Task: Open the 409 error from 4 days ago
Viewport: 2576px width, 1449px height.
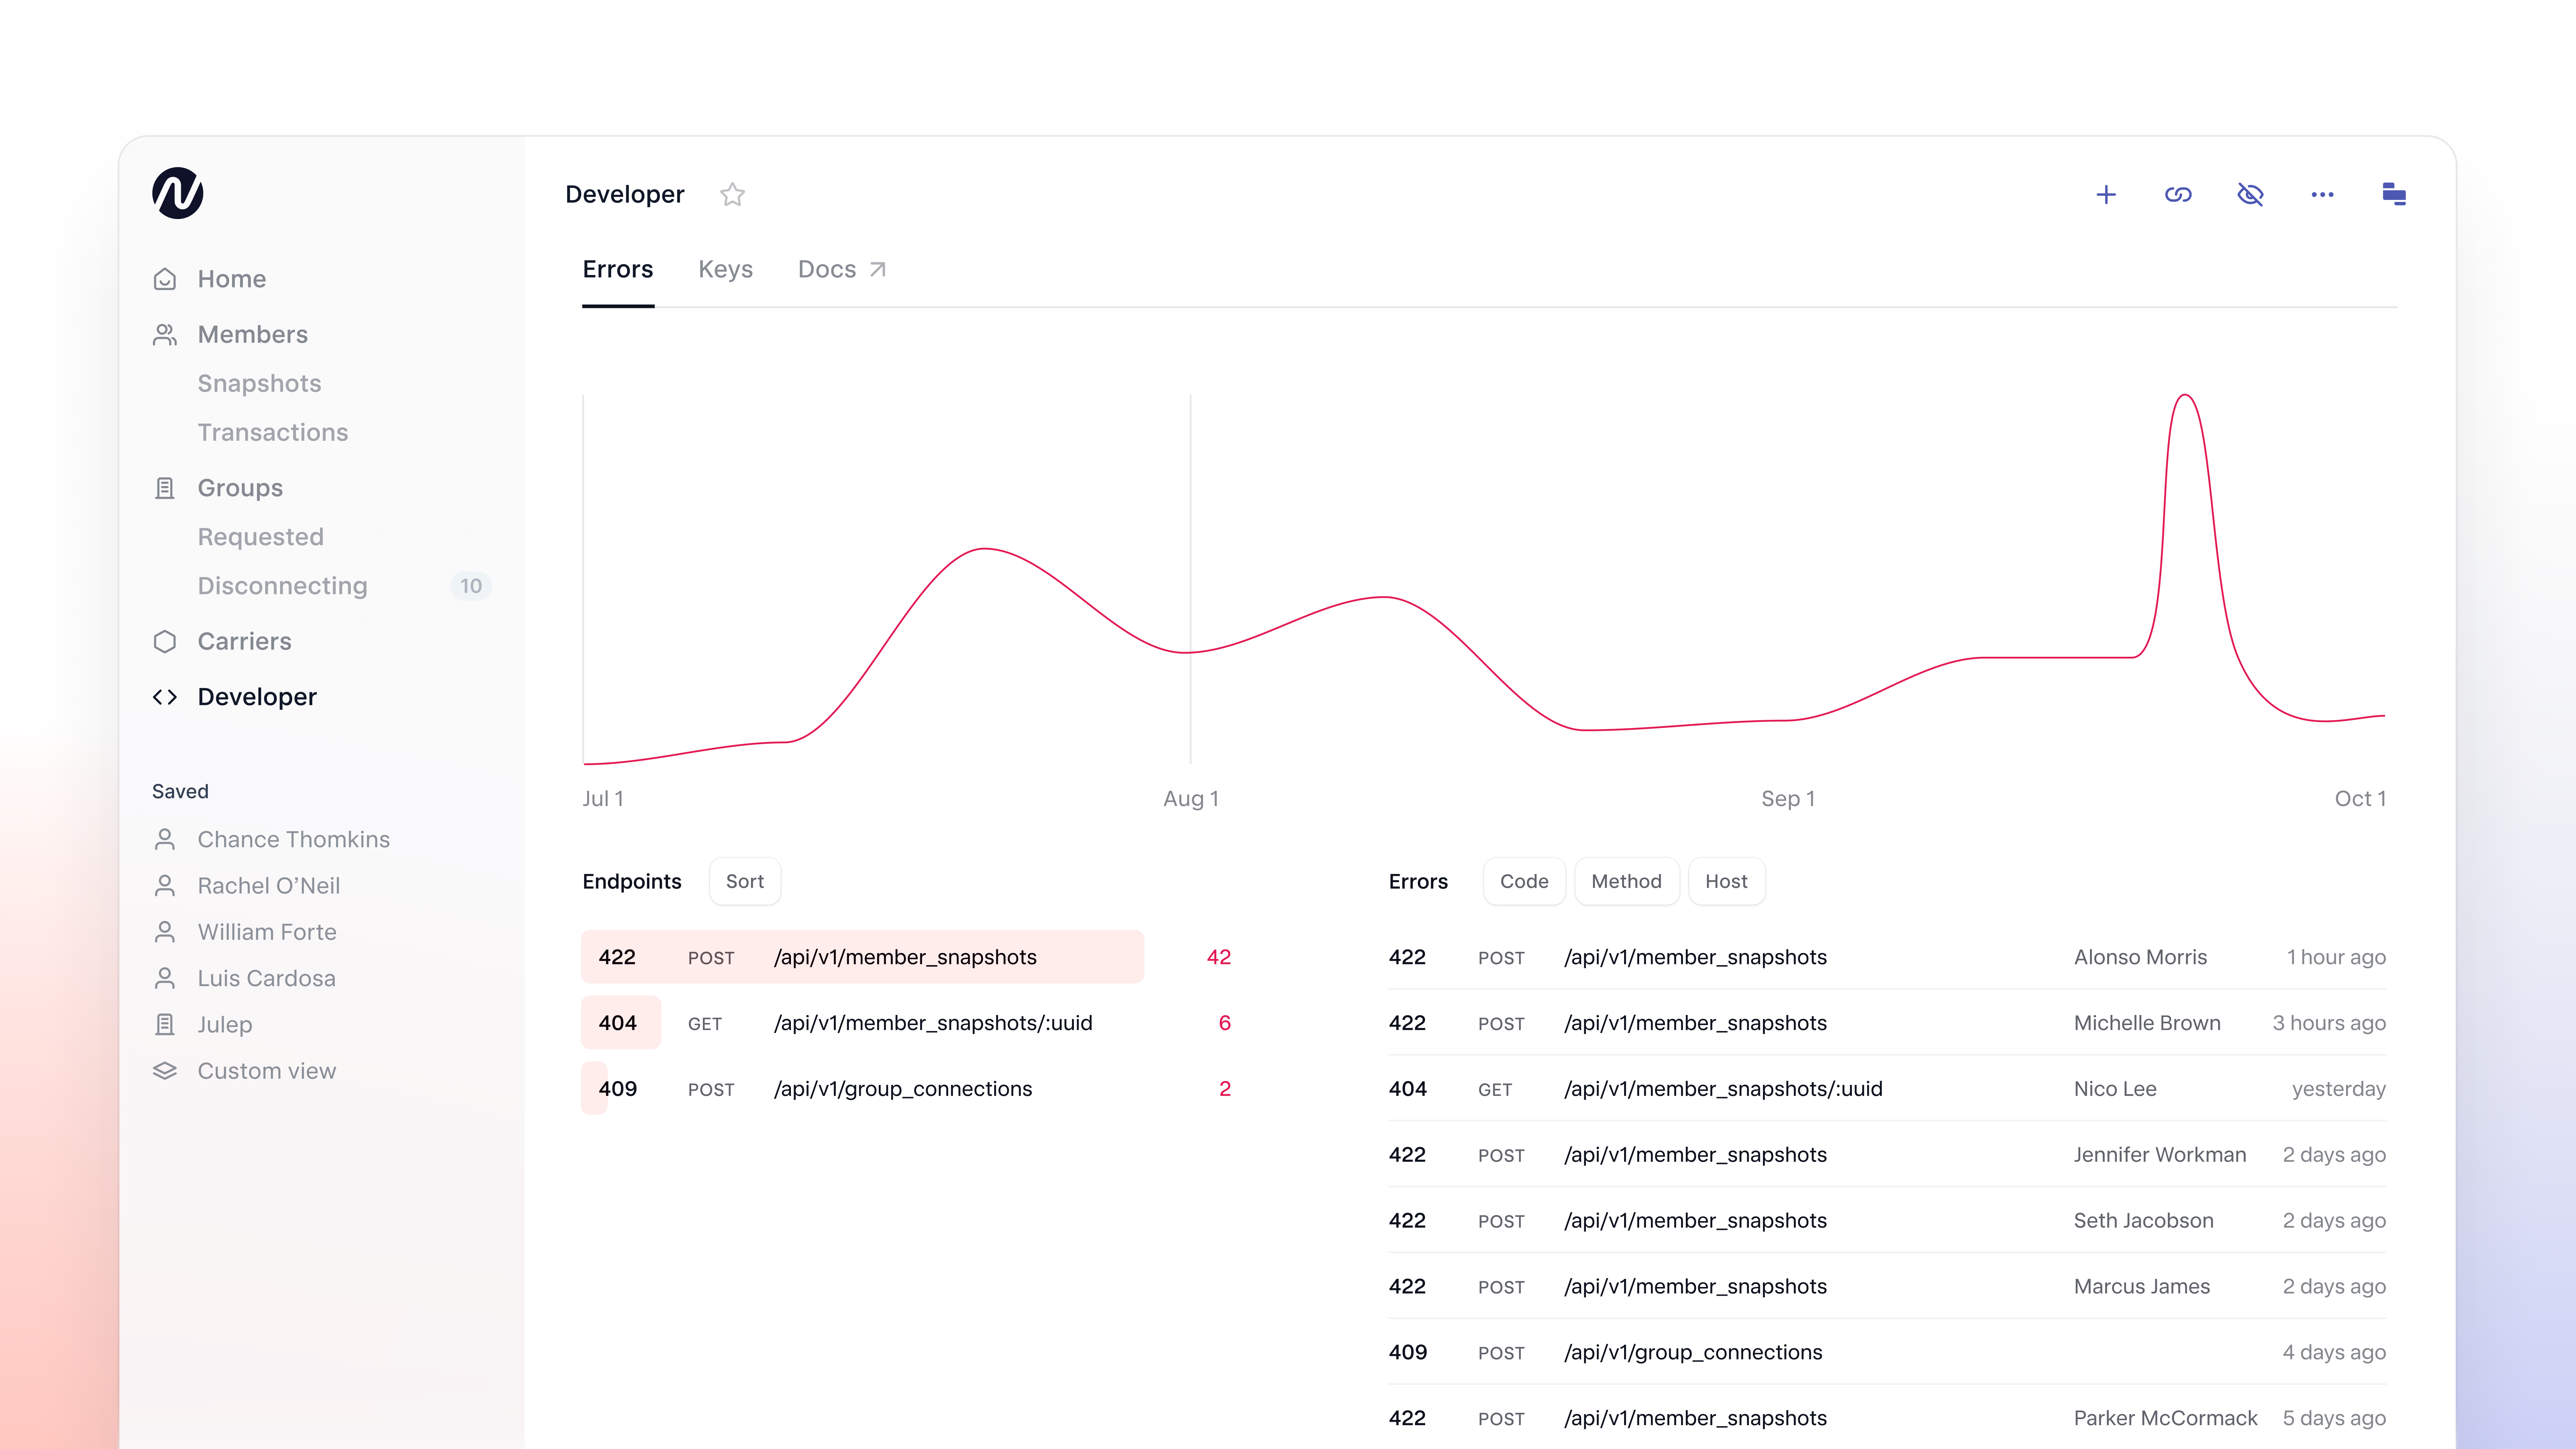Action: pyautogui.click(x=1887, y=1352)
